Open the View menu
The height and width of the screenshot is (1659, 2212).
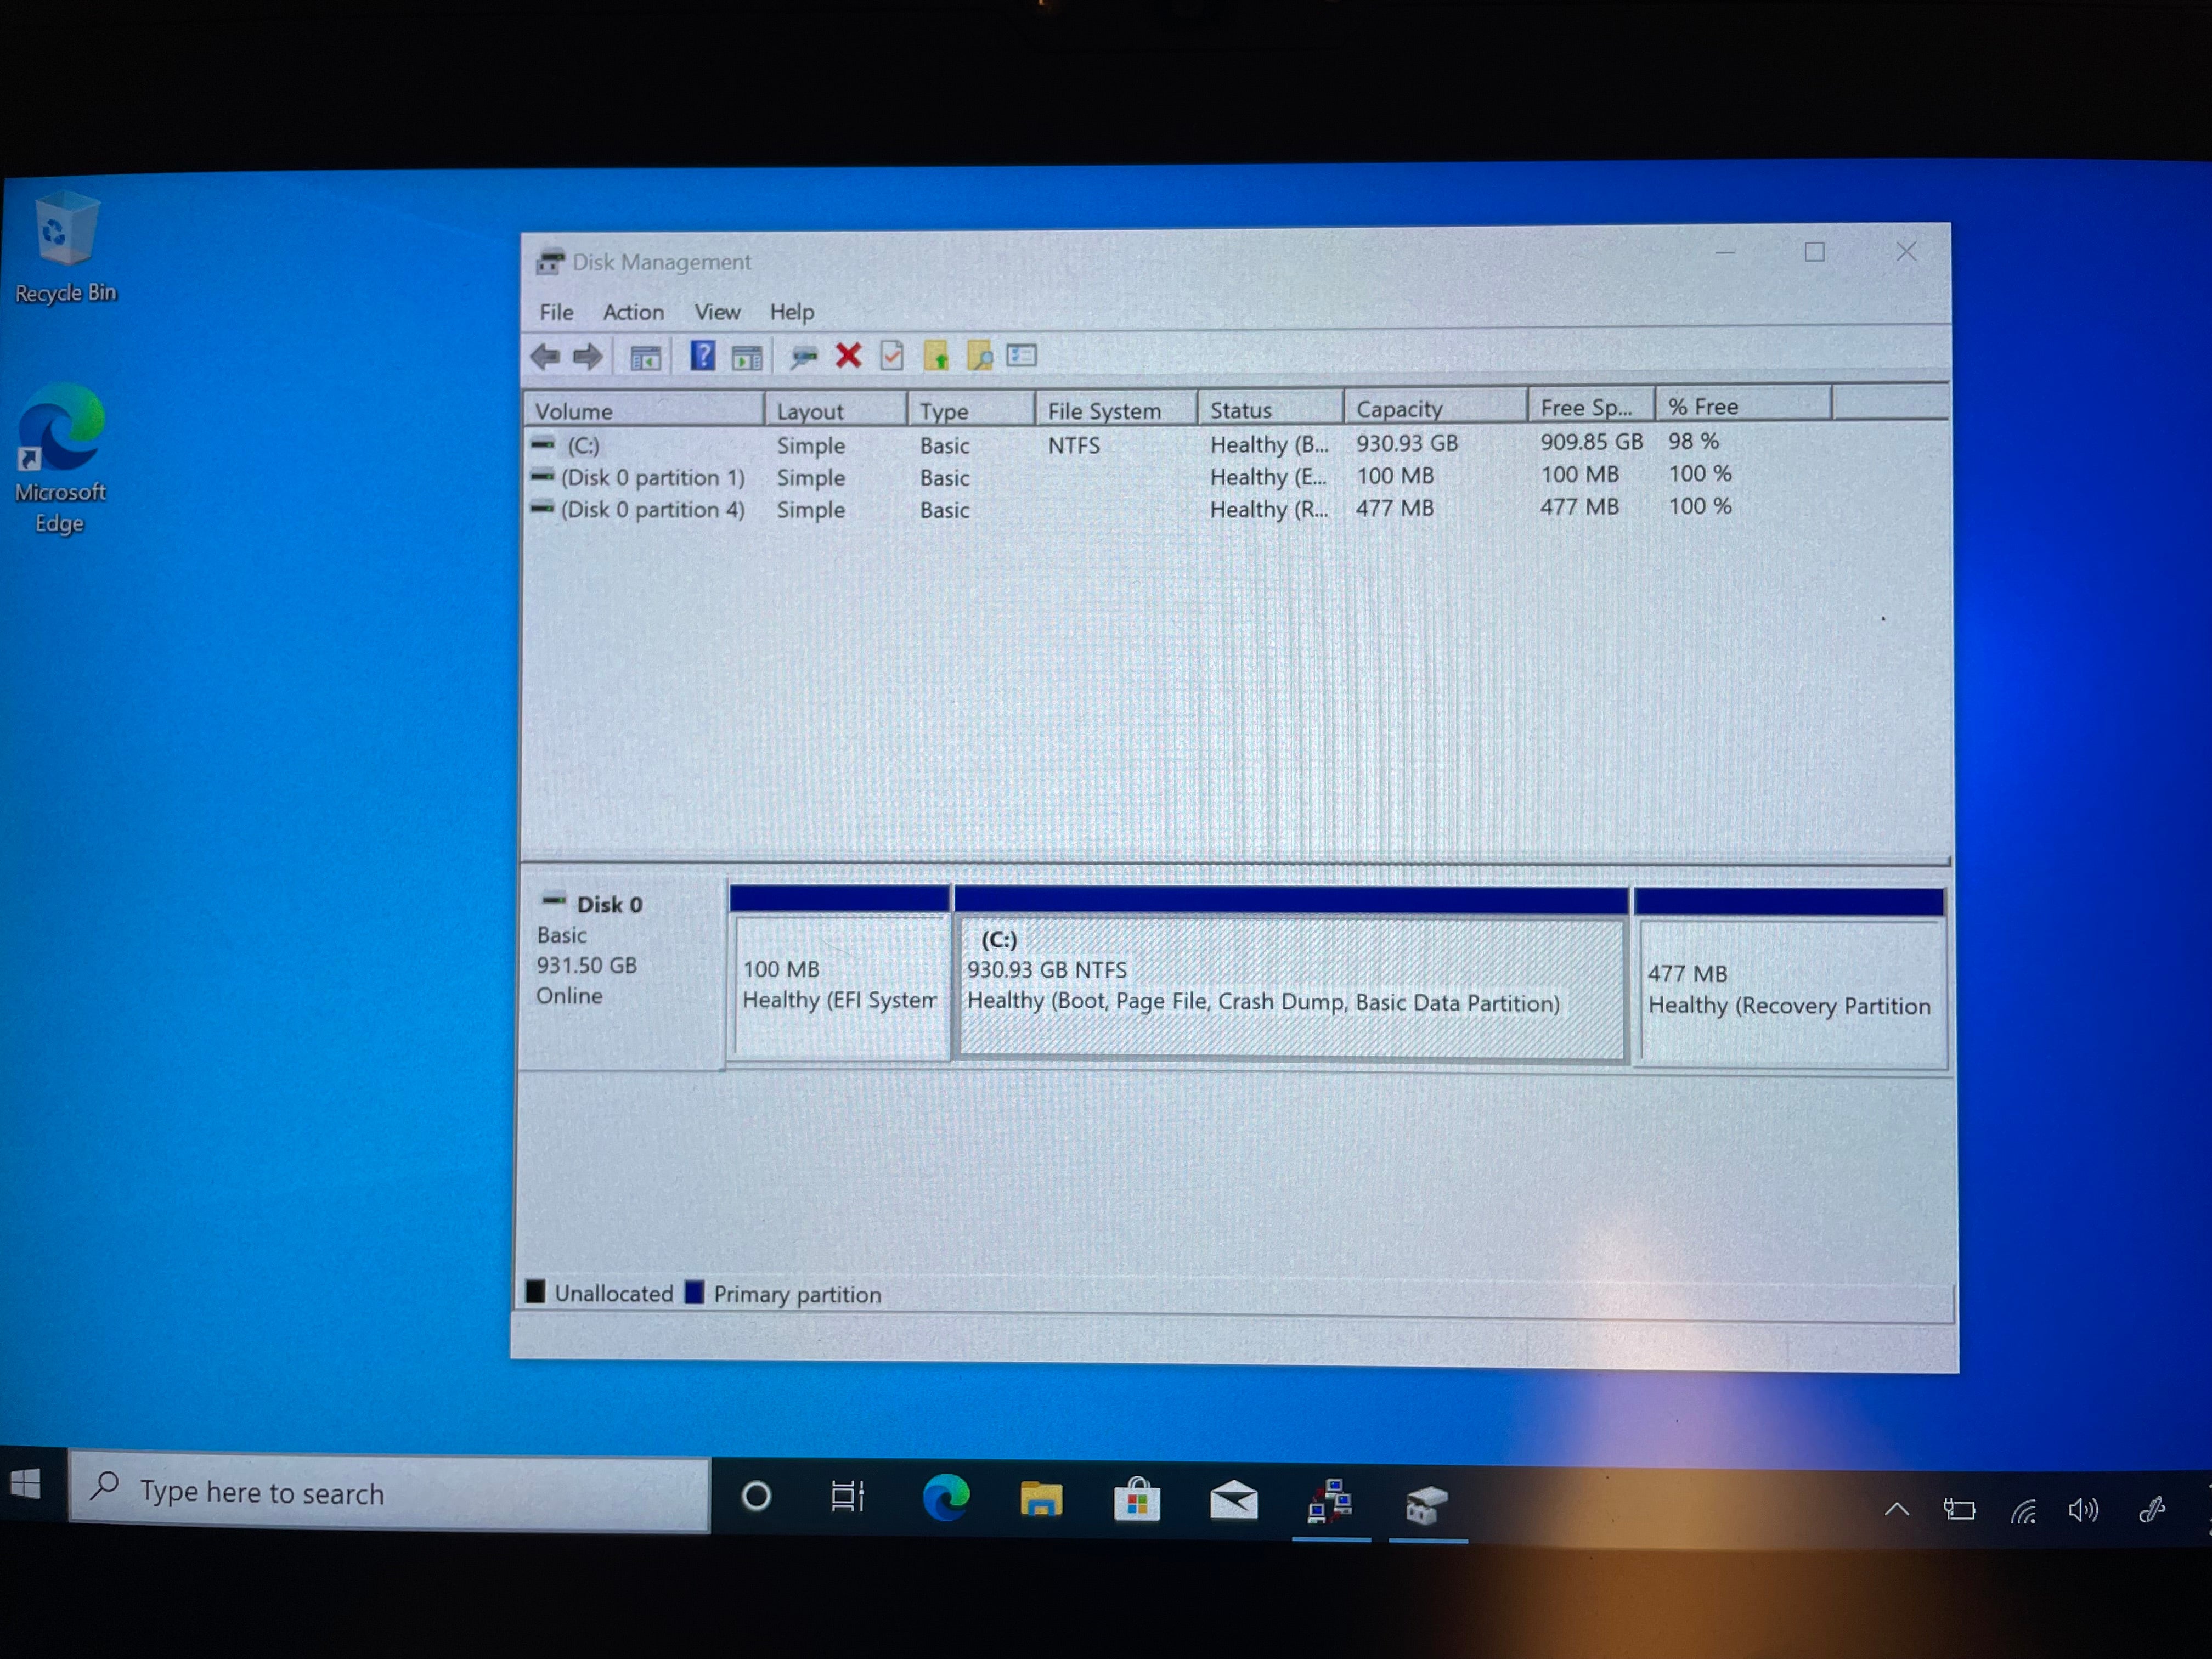717,312
